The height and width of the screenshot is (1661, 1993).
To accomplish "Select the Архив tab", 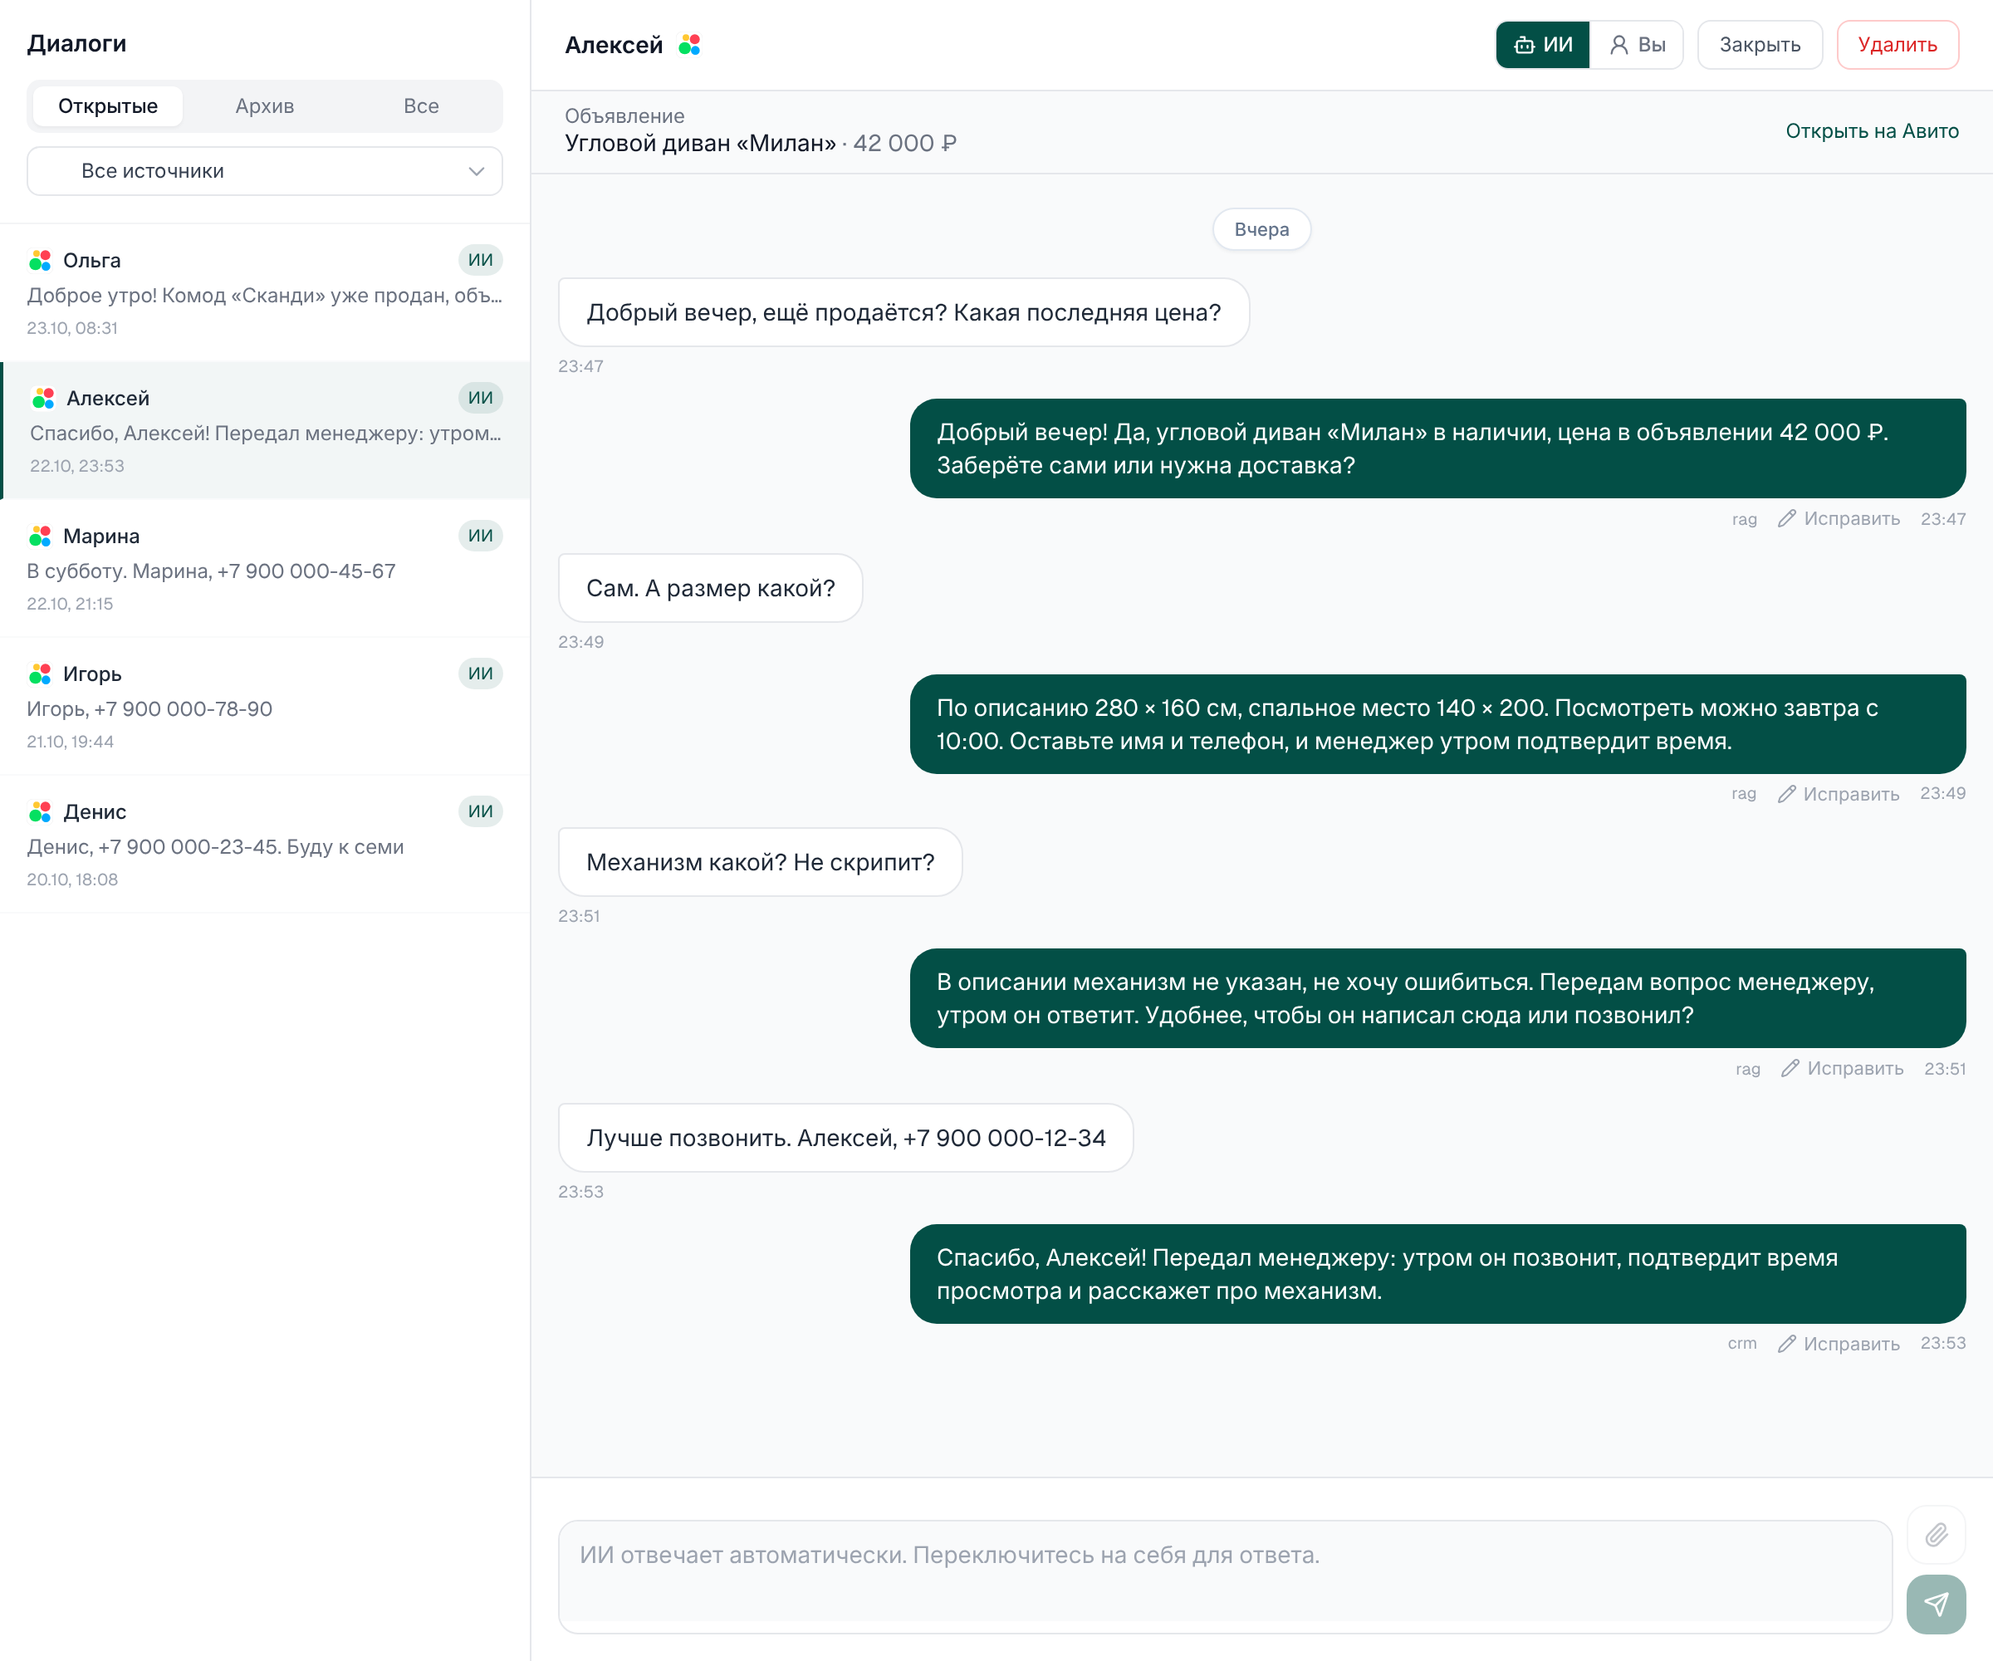I will (x=265, y=105).
